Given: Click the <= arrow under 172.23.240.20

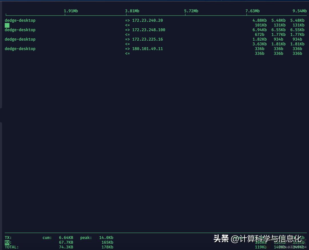Looking at the screenshot, I should point(127,25).
